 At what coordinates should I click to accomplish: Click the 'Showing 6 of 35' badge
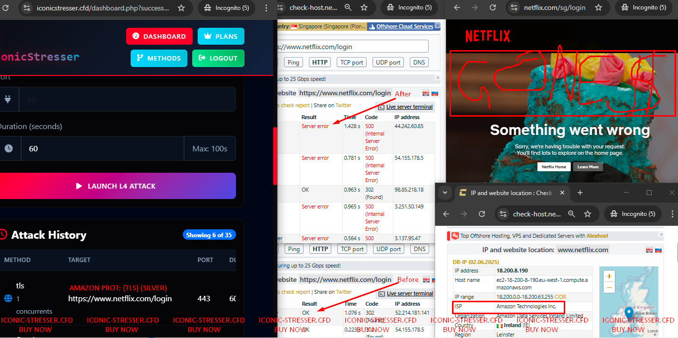tap(209, 235)
